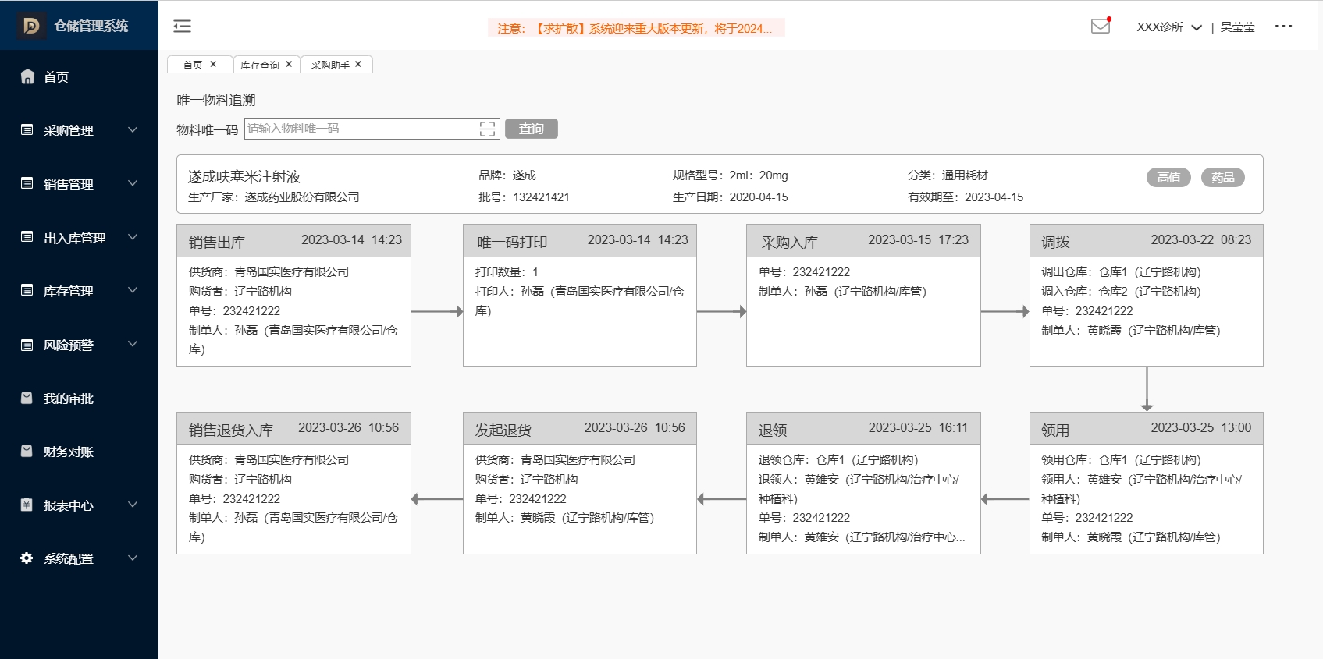Screen dimensions: 1323x659
Task: Select the 发起退货 step card header
Action: point(580,429)
